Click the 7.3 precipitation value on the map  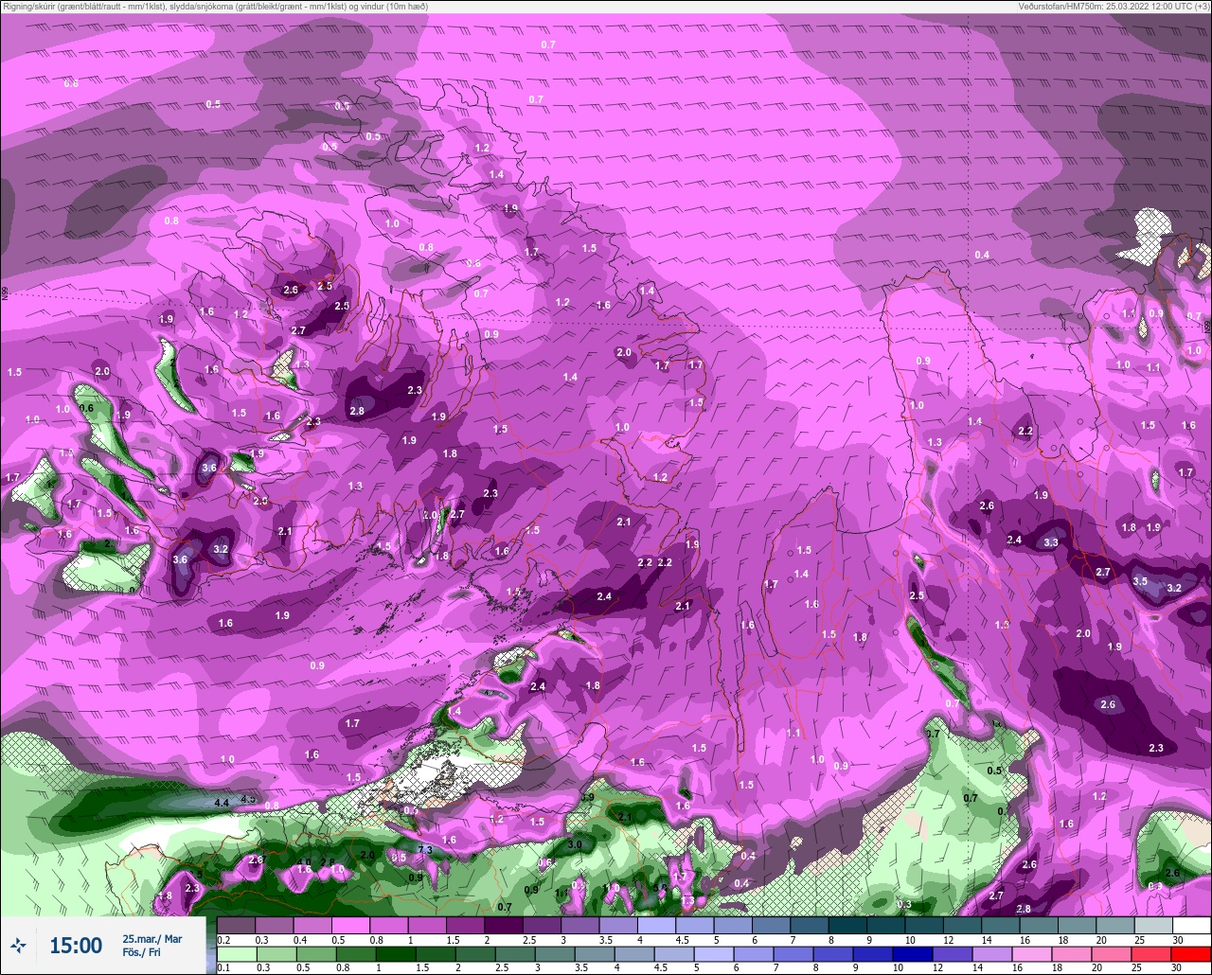[425, 850]
